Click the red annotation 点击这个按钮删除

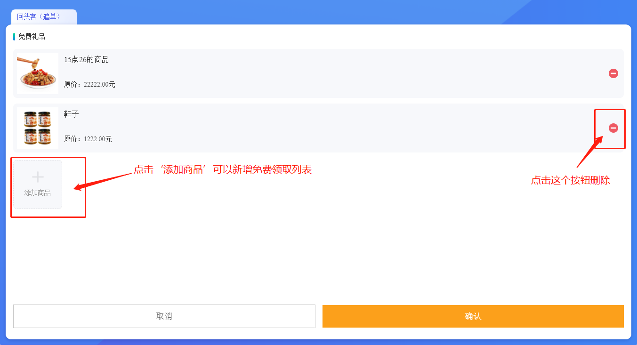[x=571, y=180]
